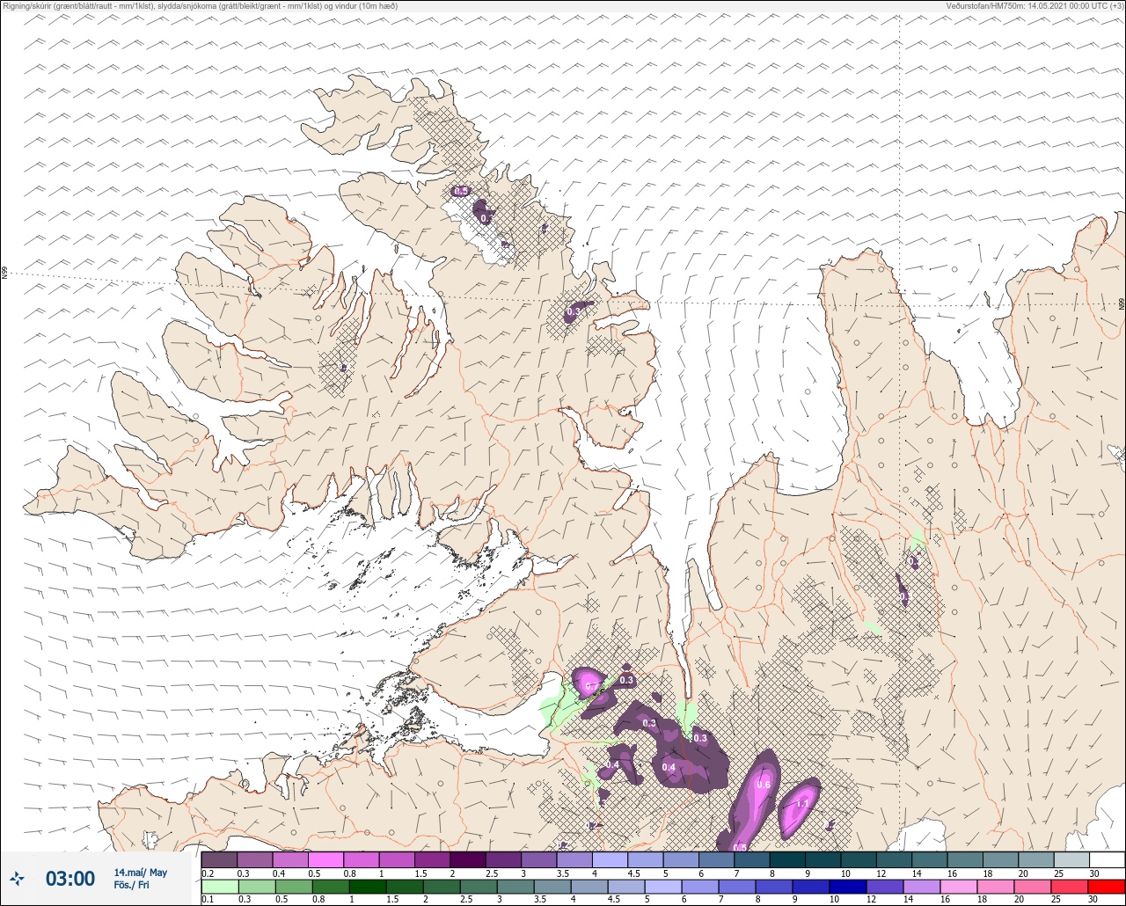Select the top-row legend swatch starting at 1

pos(397,859)
